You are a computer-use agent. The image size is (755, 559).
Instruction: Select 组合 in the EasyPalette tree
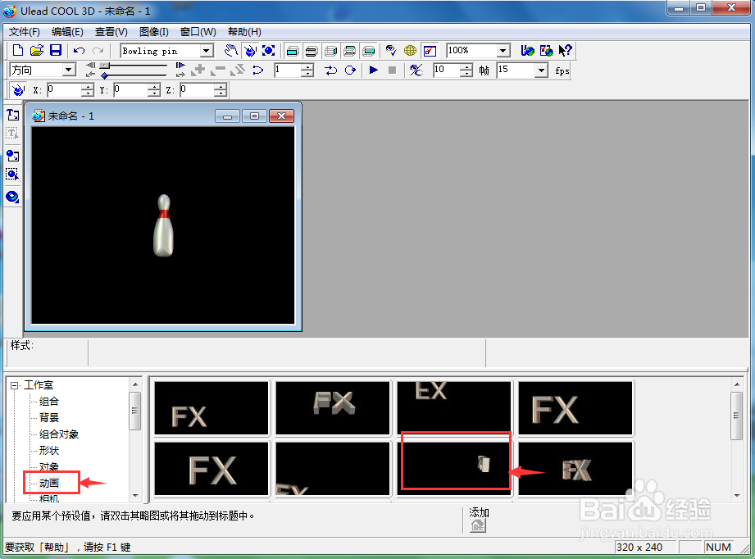tap(49, 401)
